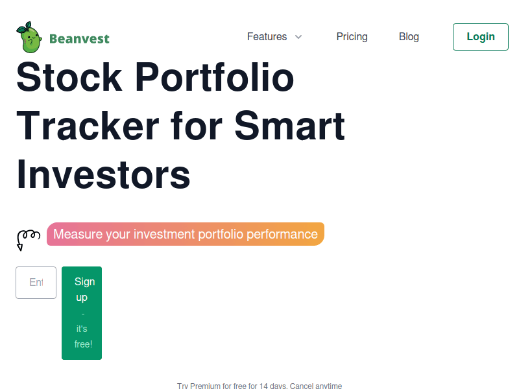Expand the Features dropdown chevron
The height and width of the screenshot is (389, 519).
pos(298,37)
